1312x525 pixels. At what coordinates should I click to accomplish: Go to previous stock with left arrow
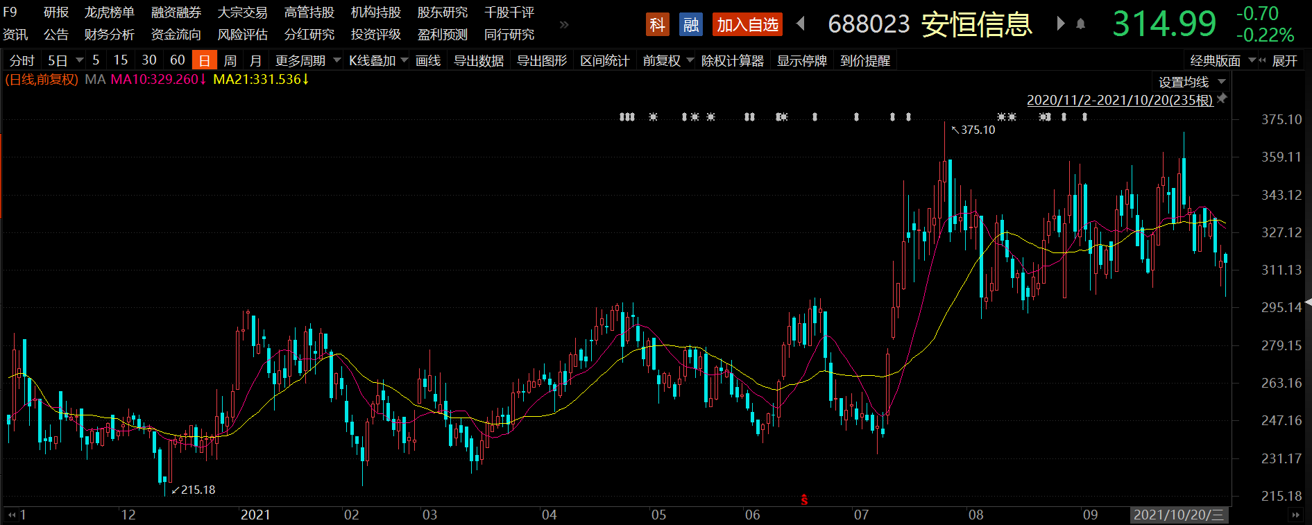click(801, 24)
